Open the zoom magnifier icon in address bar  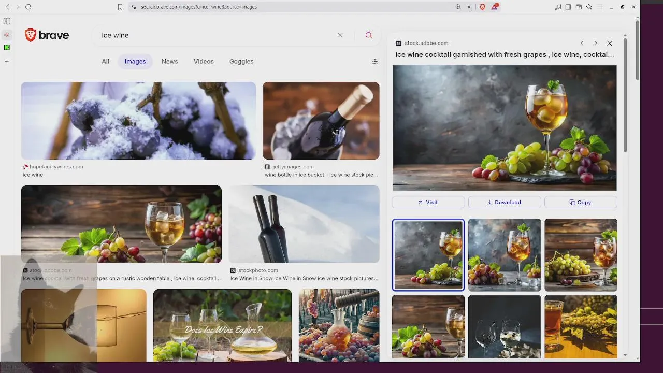click(458, 7)
